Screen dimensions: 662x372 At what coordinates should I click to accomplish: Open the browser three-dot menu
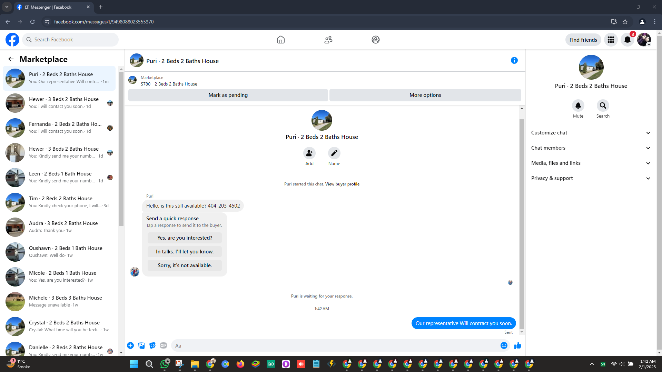655,22
